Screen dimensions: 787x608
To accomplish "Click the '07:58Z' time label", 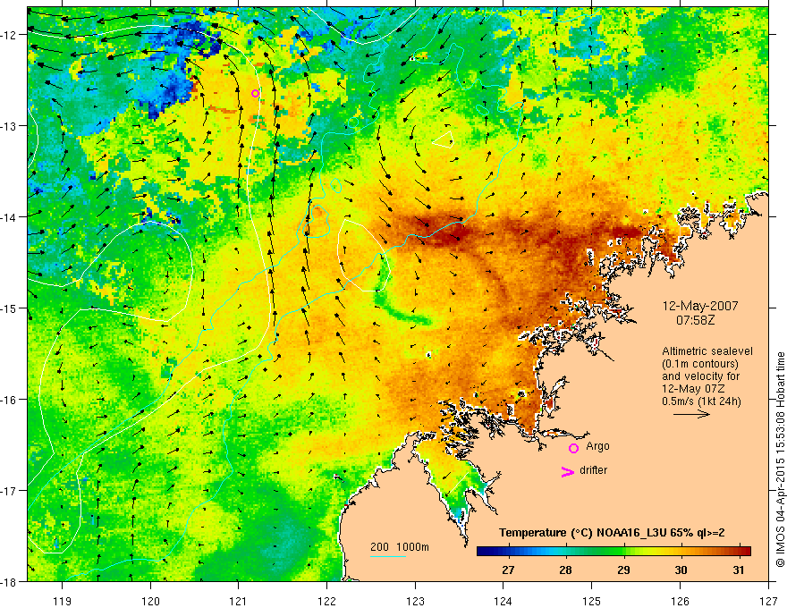I will coord(695,319).
